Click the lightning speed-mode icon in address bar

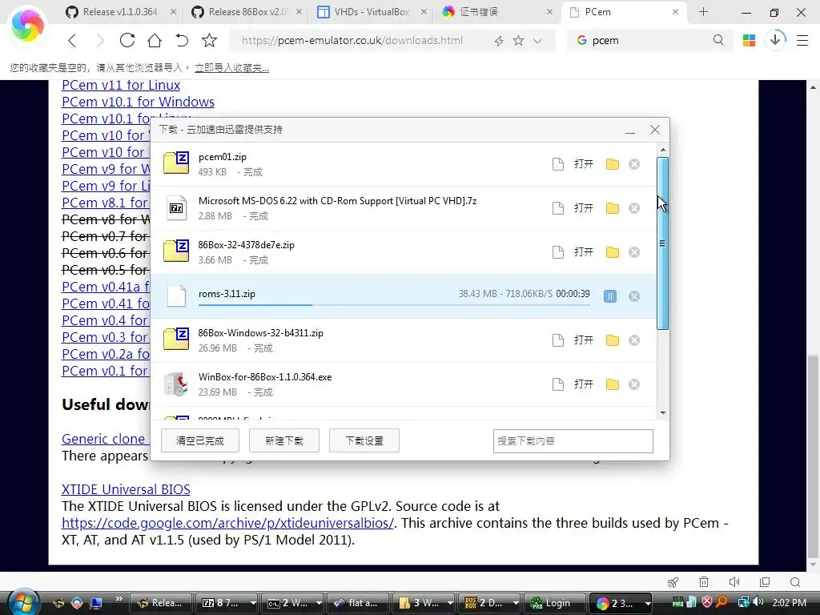(498, 41)
